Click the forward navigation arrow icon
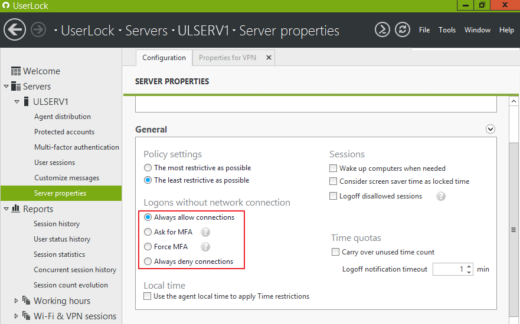Image resolution: width=520 pixels, height=324 pixels. pyautogui.click(x=38, y=29)
